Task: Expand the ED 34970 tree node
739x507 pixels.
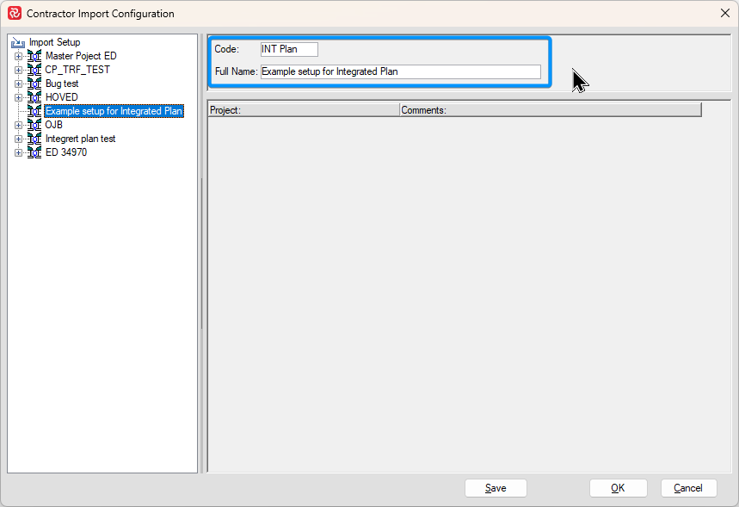Action: pyautogui.click(x=18, y=152)
